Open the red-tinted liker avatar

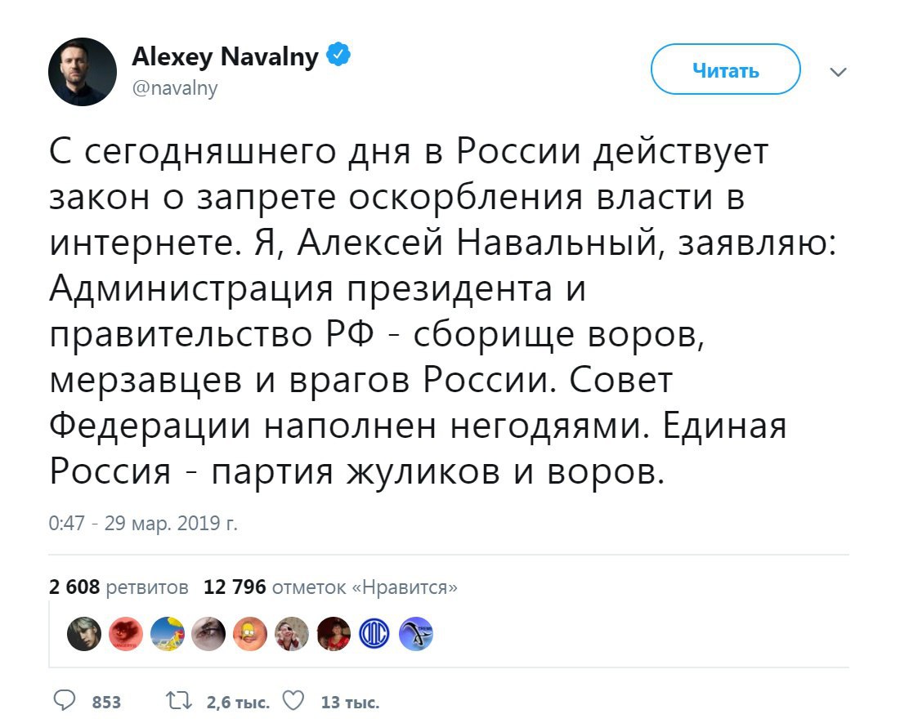pyautogui.click(x=125, y=635)
